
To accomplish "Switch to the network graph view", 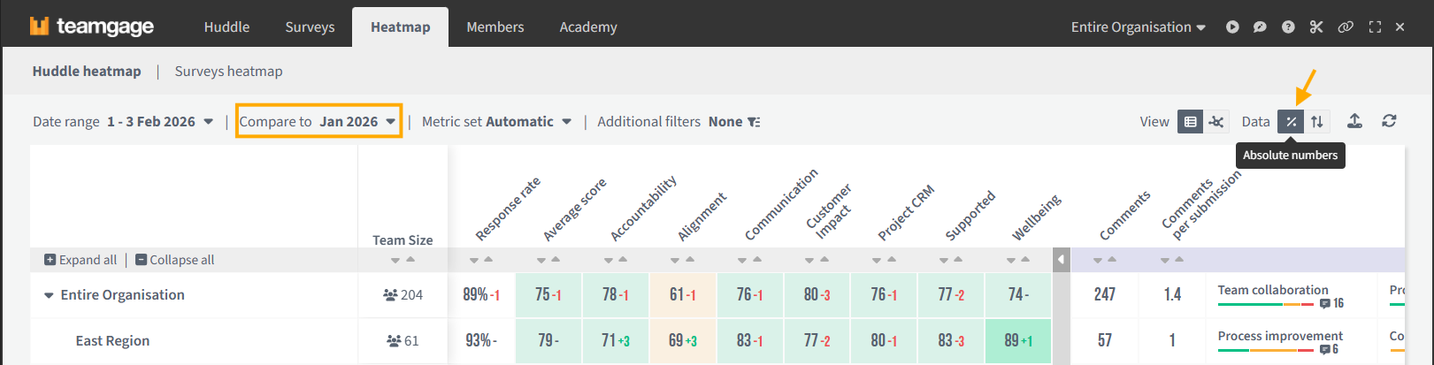I will [x=1216, y=122].
